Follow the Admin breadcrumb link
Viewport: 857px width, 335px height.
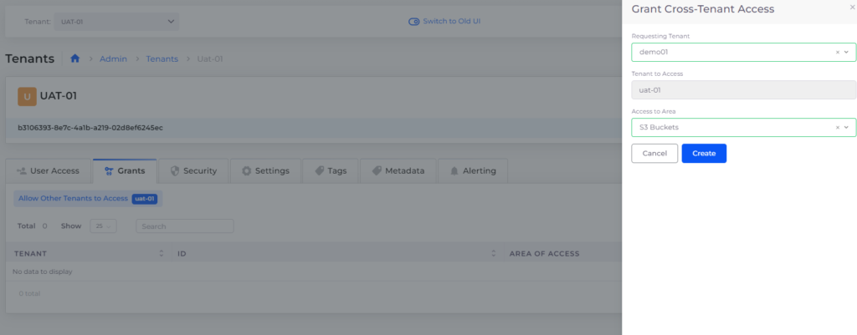click(113, 58)
